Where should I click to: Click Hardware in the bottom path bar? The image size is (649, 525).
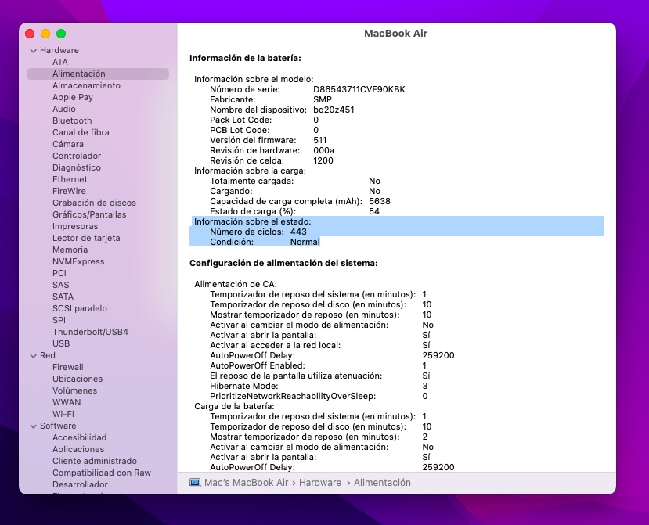click(319, 483)
